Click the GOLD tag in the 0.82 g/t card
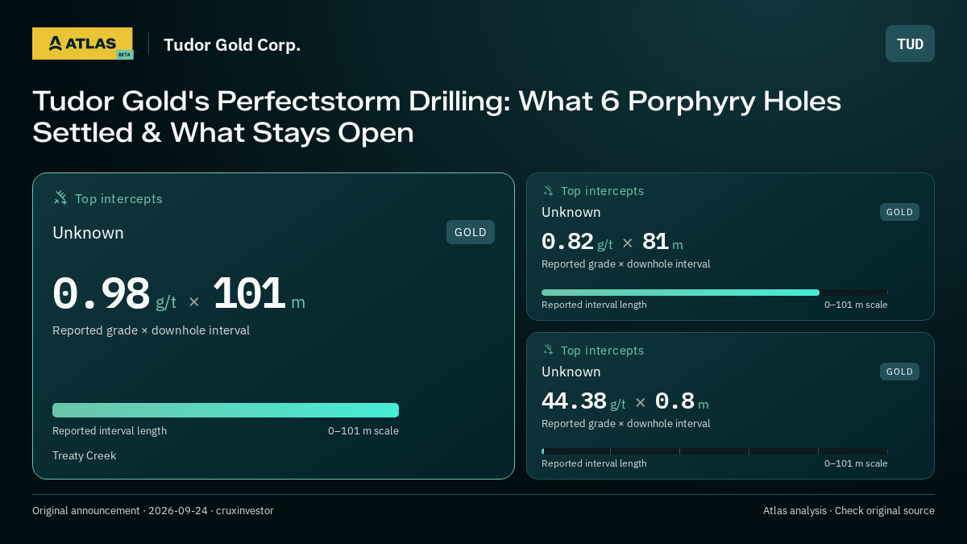This screenshot has width=967, height=544. [899, 212]
